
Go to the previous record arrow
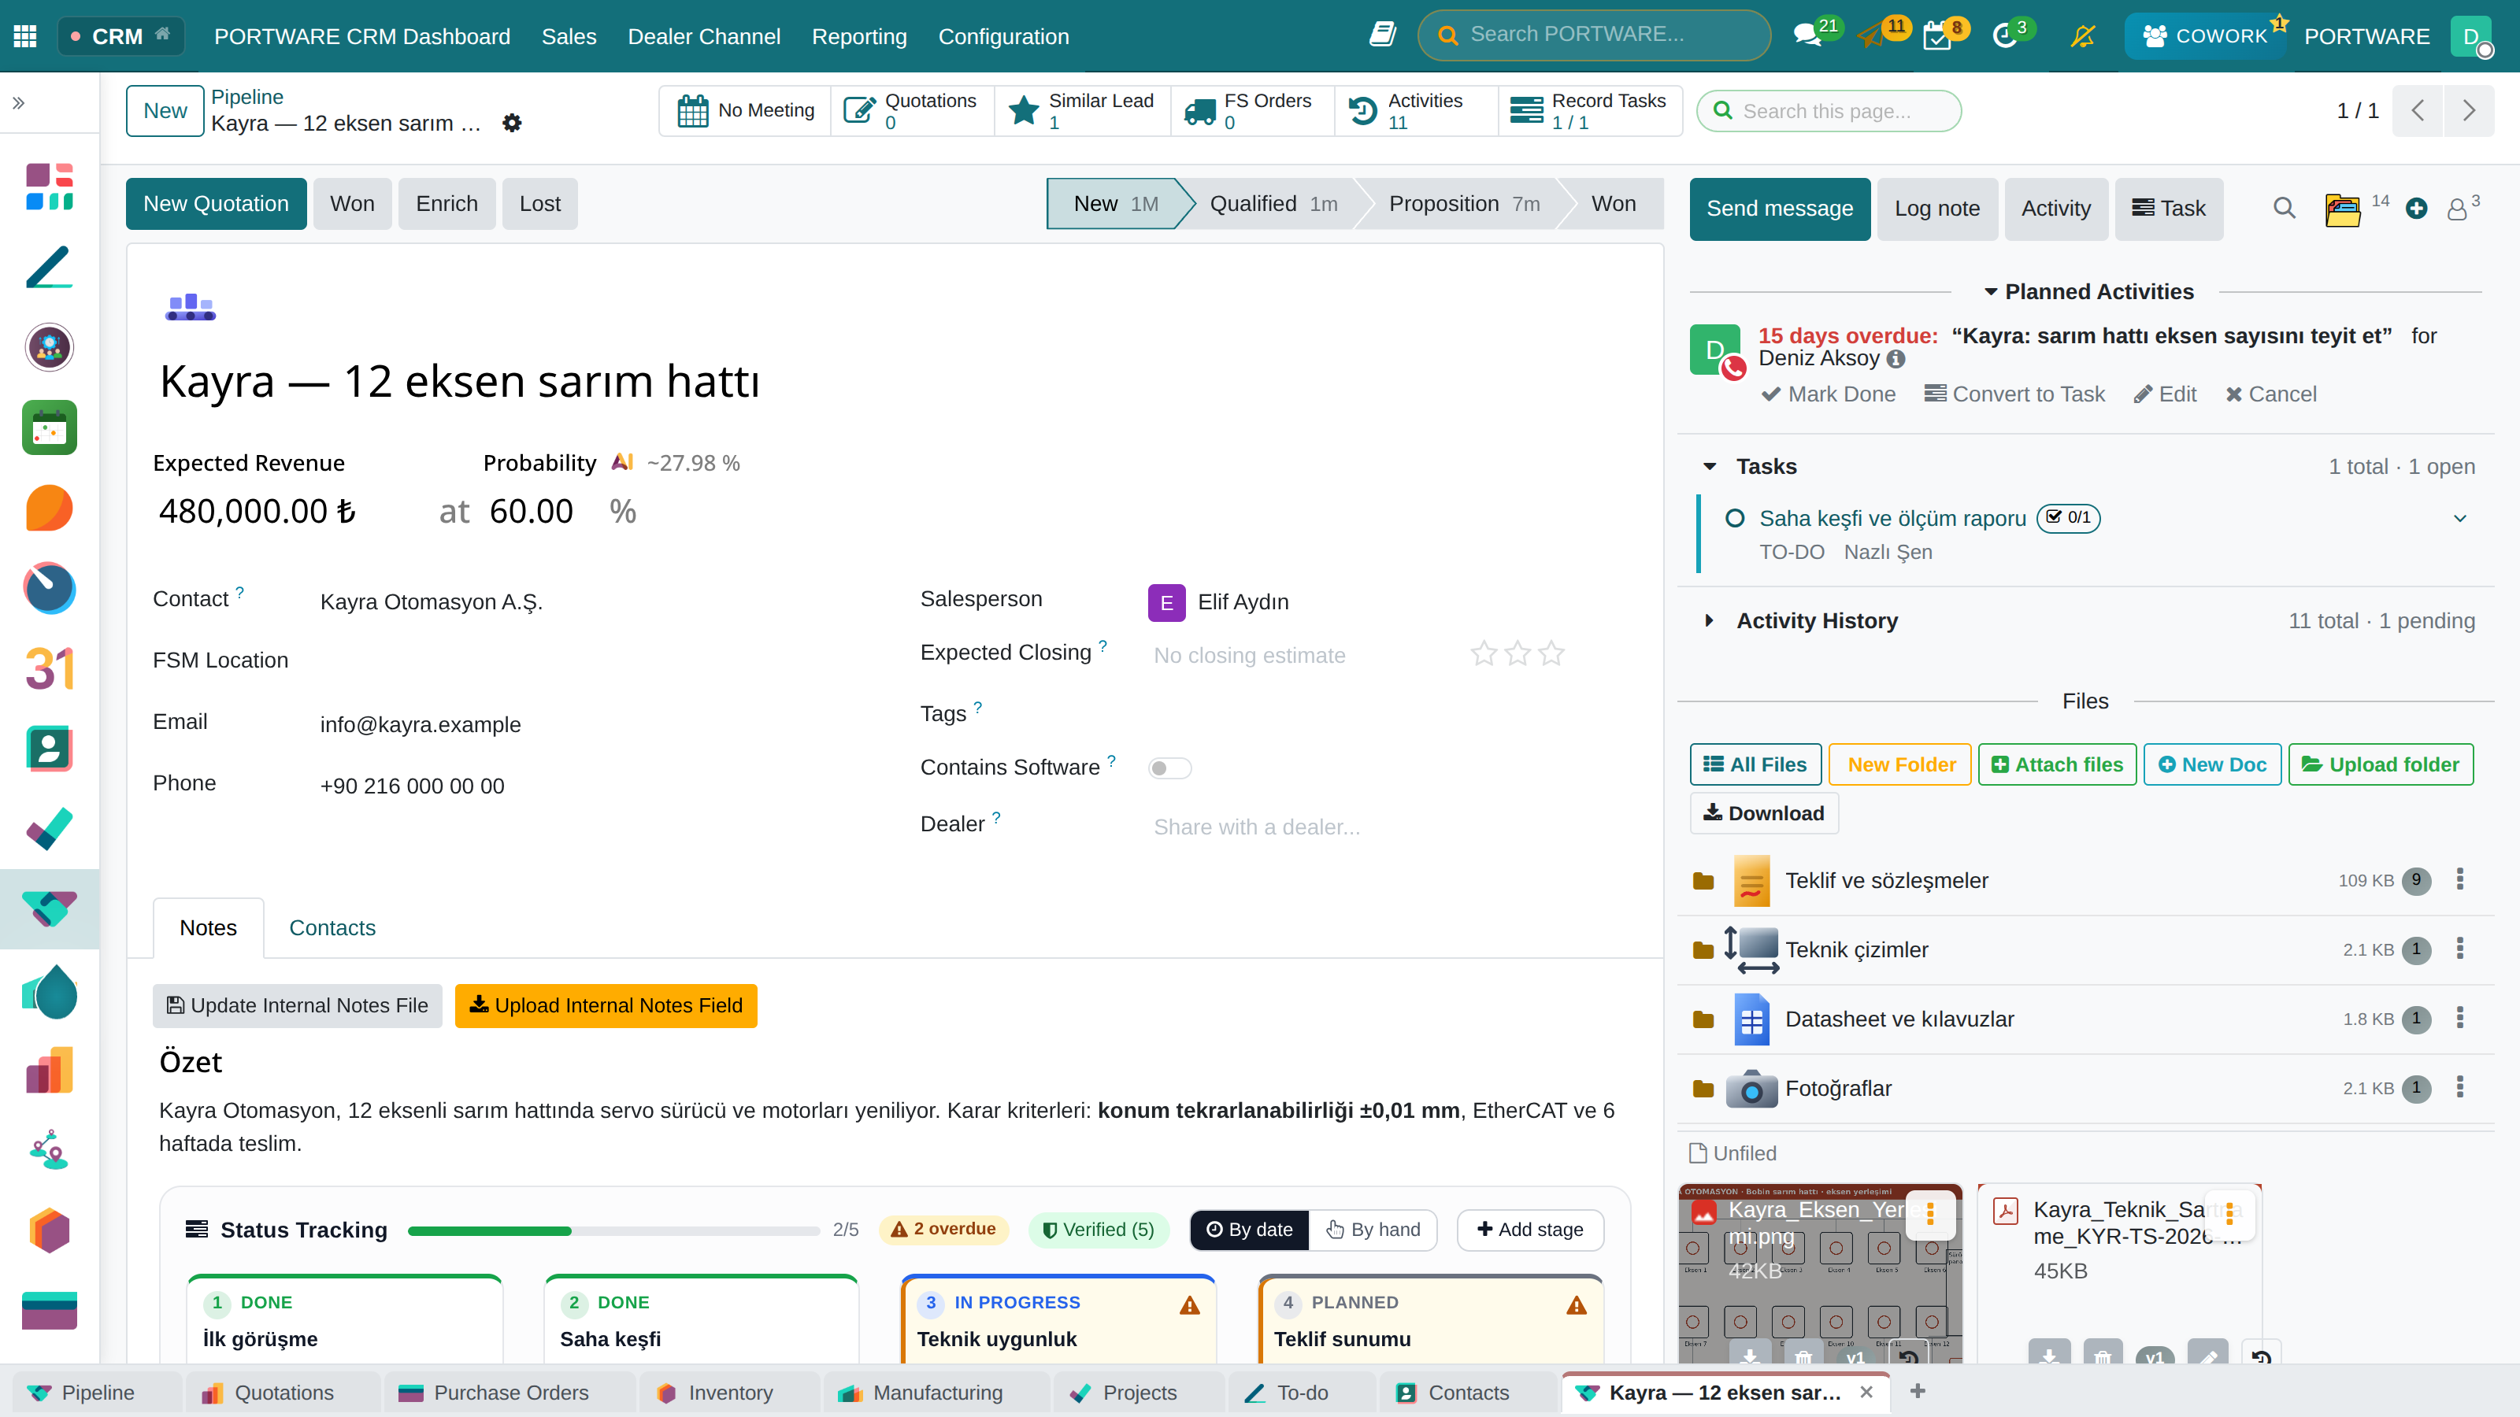(x=2418, y=110)
